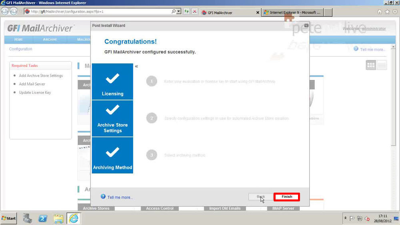400x225 pixels.
Task: Open Tell me more link in wizard footer
Action: click(x=120, y=197)
